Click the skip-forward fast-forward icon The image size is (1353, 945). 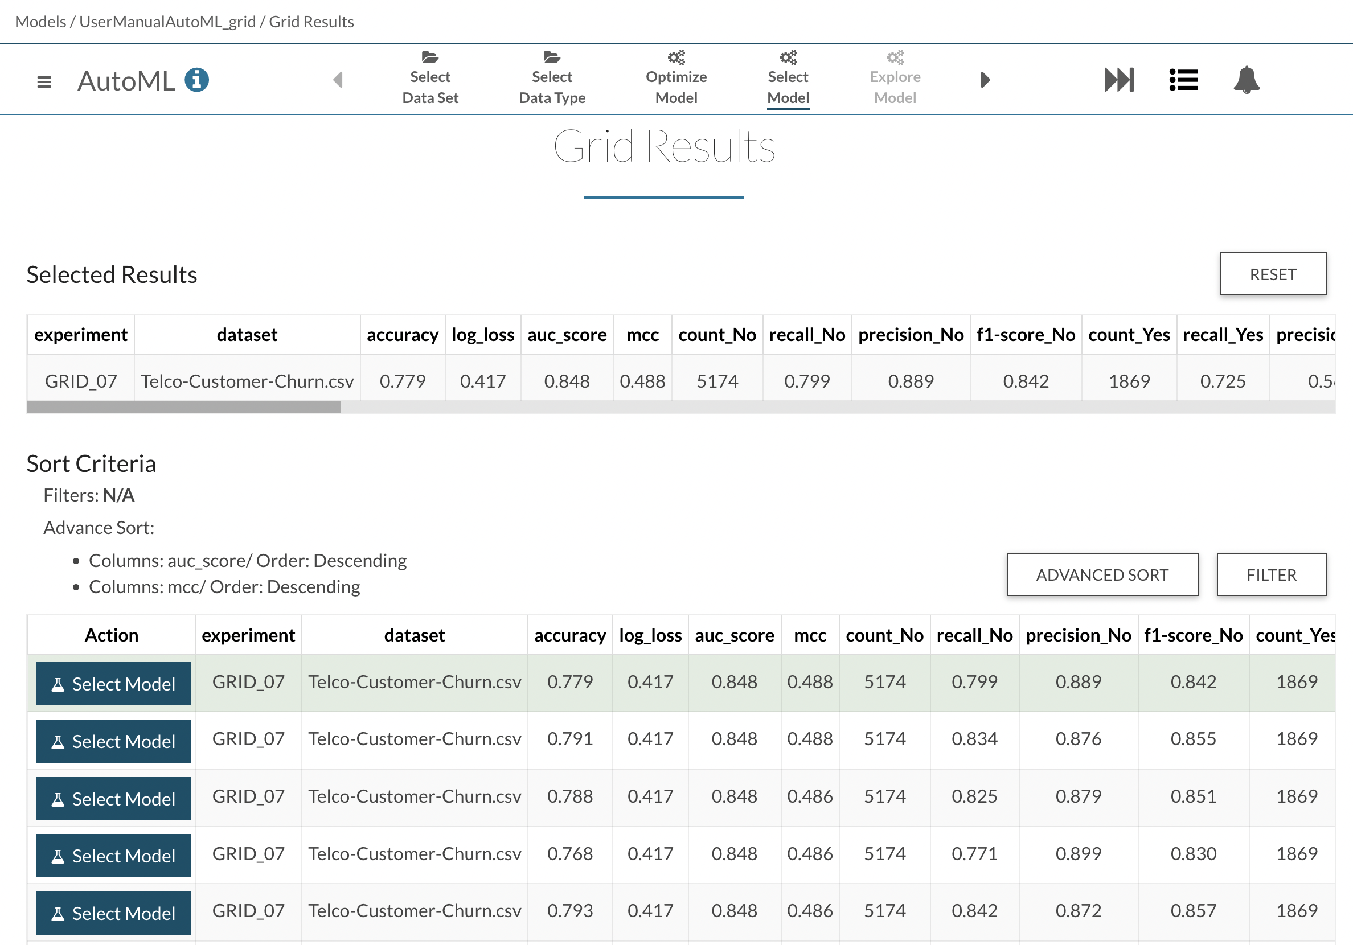(1118, 80)
